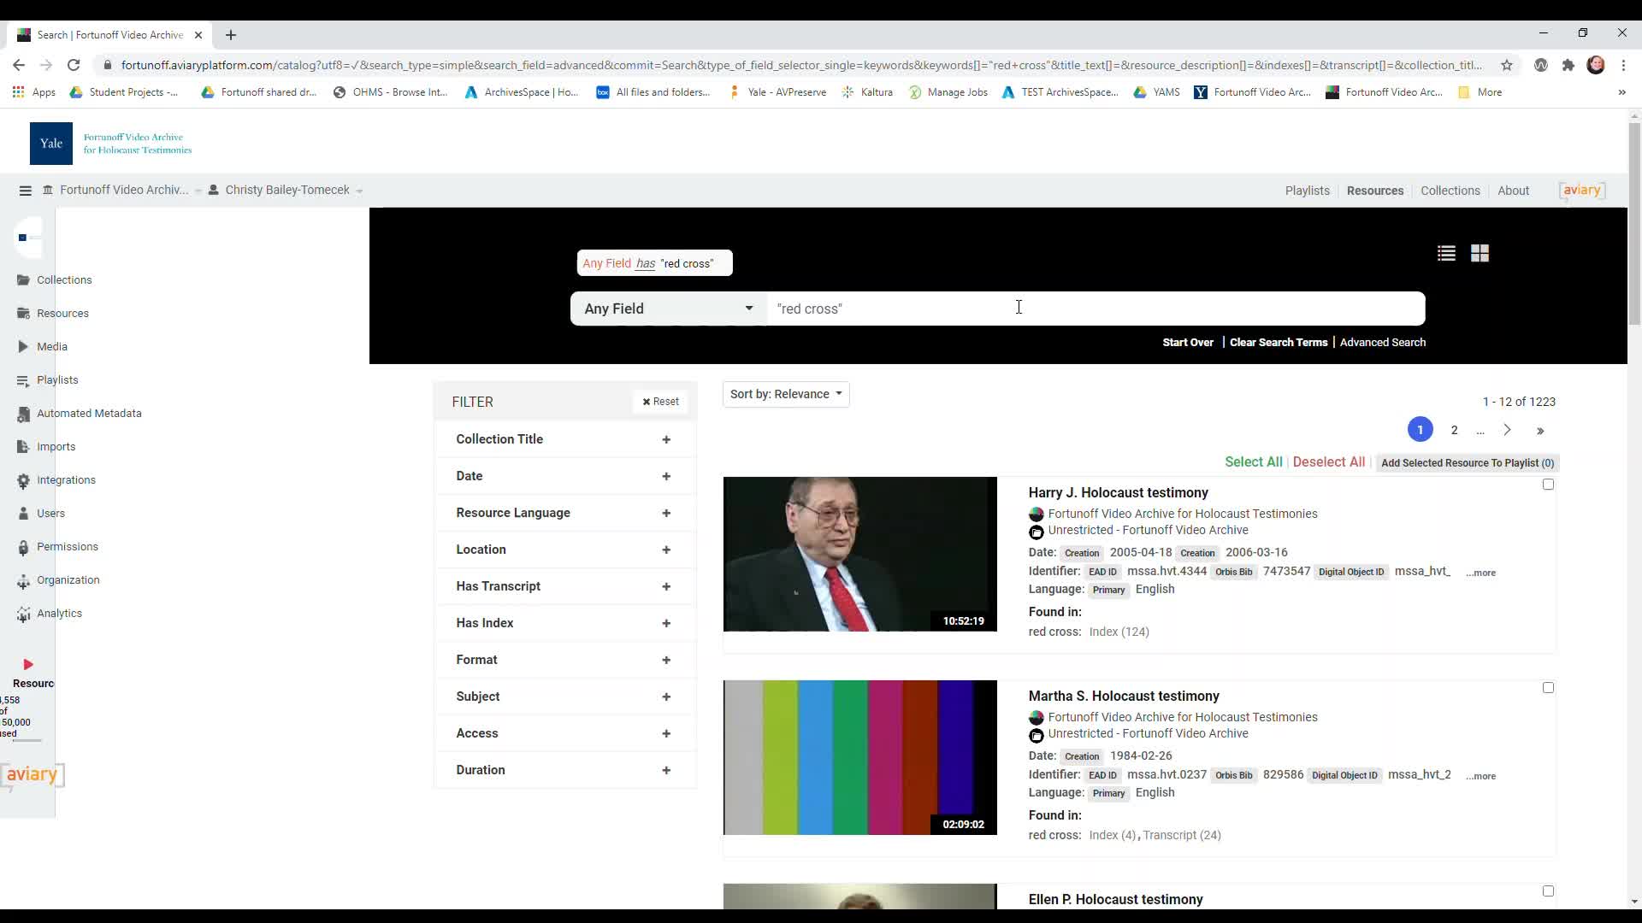
Task: Click Select All results
Action: pyautogui.click(x=1253, y=461)
